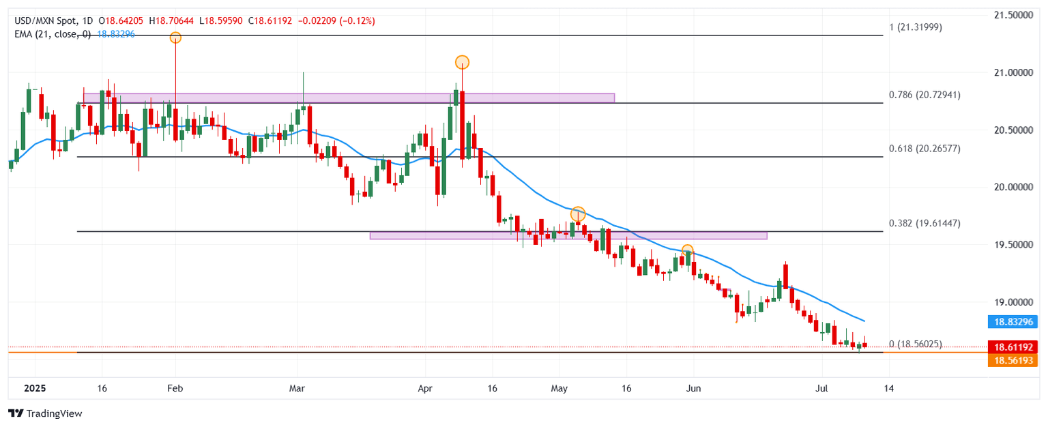Select orange circle marker atop February wick
1048x427 pixels.
click(x=175, y=38)
